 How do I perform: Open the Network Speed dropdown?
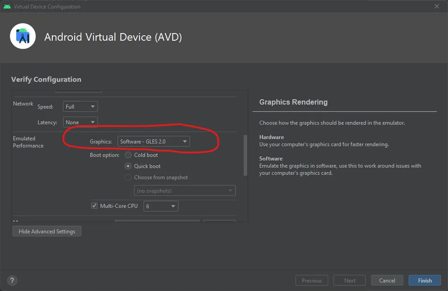80,106
